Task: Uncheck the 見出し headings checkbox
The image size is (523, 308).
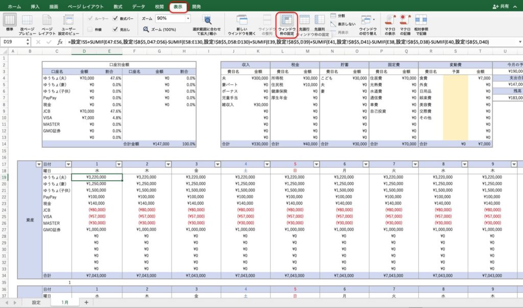Action: point(115,30)
